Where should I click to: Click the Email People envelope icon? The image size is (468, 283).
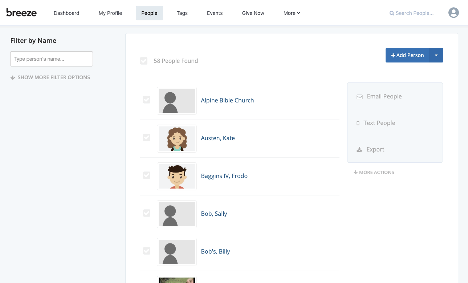[359, 97]
